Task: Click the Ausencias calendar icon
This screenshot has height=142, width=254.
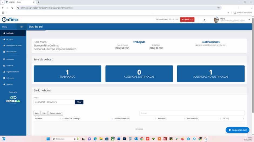Action: pos(4,65)
